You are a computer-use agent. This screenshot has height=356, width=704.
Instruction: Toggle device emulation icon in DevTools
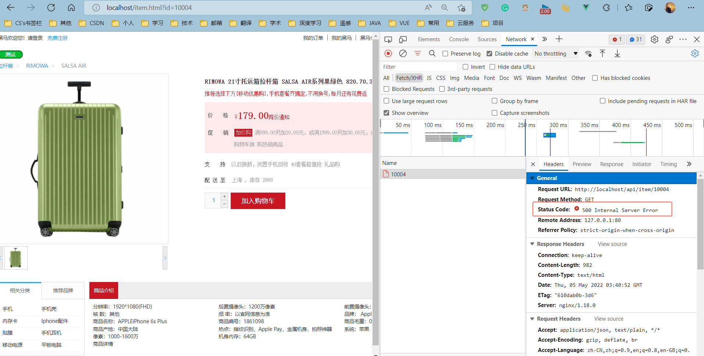tap(403, 39)
